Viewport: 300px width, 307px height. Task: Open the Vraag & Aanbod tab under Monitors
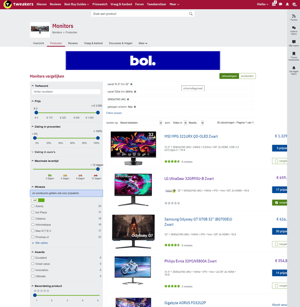[x=93, y=43]
